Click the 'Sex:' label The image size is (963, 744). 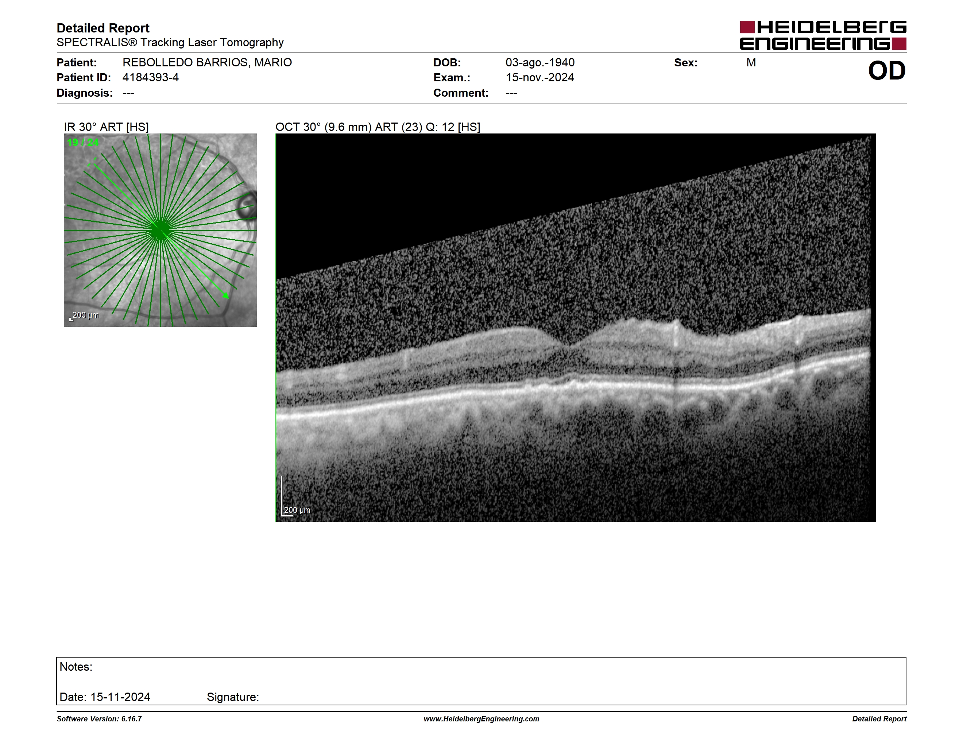click(686, 63)
